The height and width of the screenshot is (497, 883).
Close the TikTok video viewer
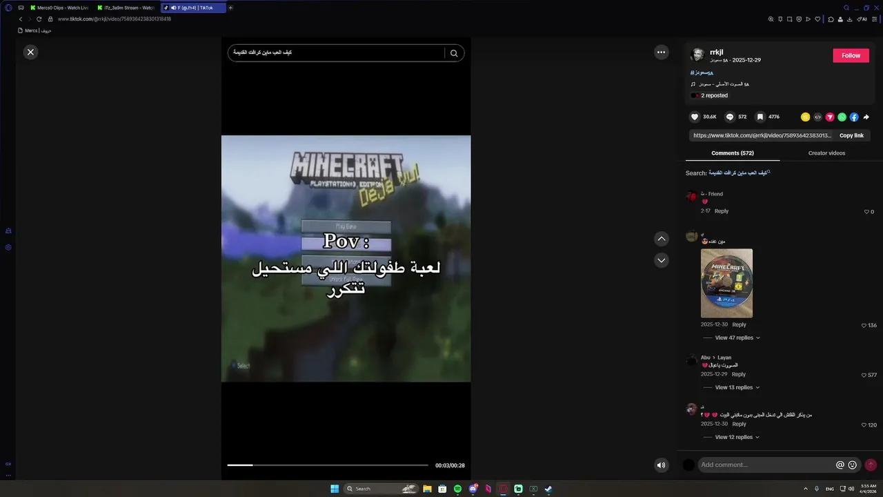(x=30, y=52)
